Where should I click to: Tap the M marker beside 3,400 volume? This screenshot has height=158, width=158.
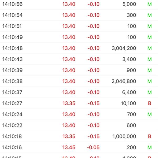click(150, 59)
